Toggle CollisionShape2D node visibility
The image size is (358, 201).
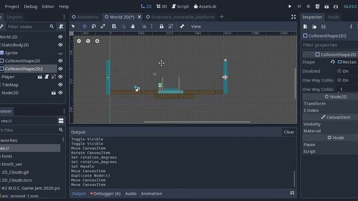click(60, 61)
